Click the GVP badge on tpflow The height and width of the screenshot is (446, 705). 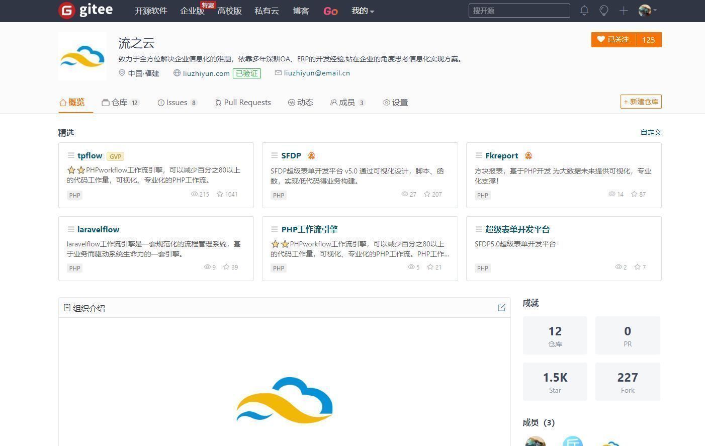[115, 156]
